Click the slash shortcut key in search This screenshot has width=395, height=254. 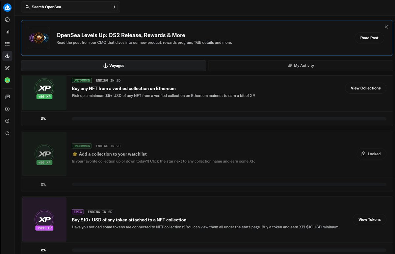point(114,7)
